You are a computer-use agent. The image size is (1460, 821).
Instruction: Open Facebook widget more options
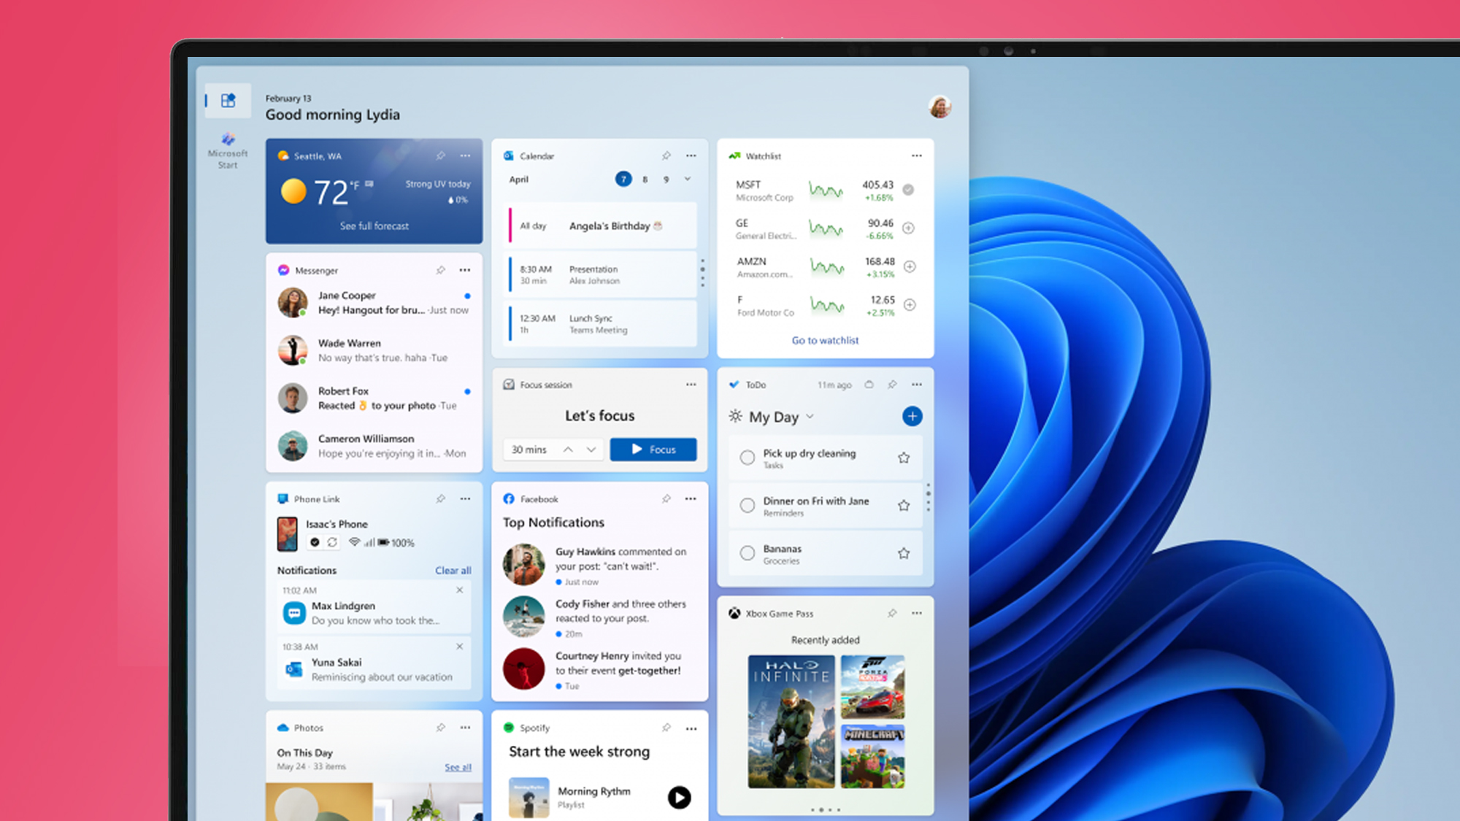point(691,499)
